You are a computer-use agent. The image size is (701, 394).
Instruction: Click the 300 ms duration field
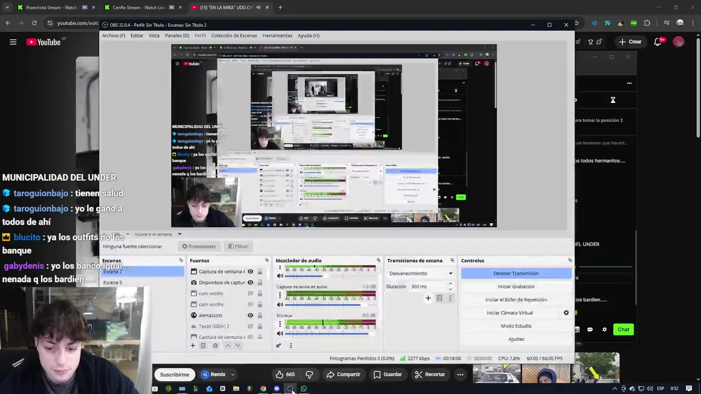427,287
